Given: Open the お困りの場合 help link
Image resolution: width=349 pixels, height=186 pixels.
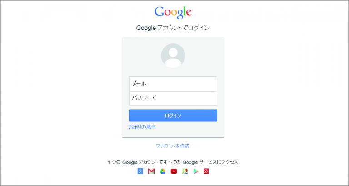Looking at the screenshot, I should pyautogui.click(x=142, y=127).
